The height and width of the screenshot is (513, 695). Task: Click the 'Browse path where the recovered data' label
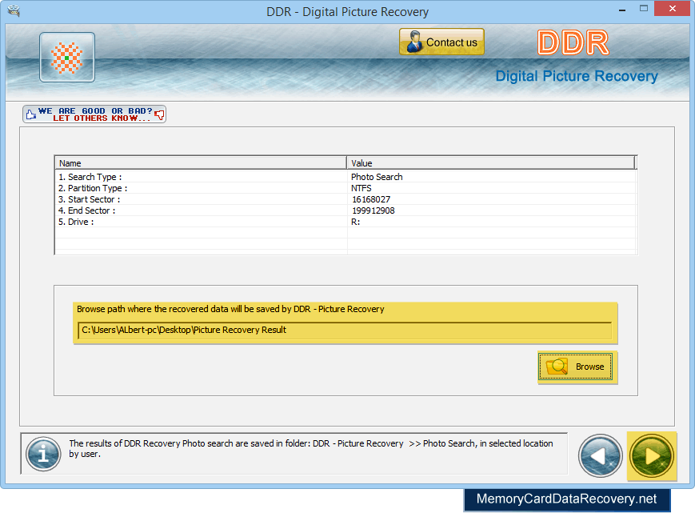point(230,309)
